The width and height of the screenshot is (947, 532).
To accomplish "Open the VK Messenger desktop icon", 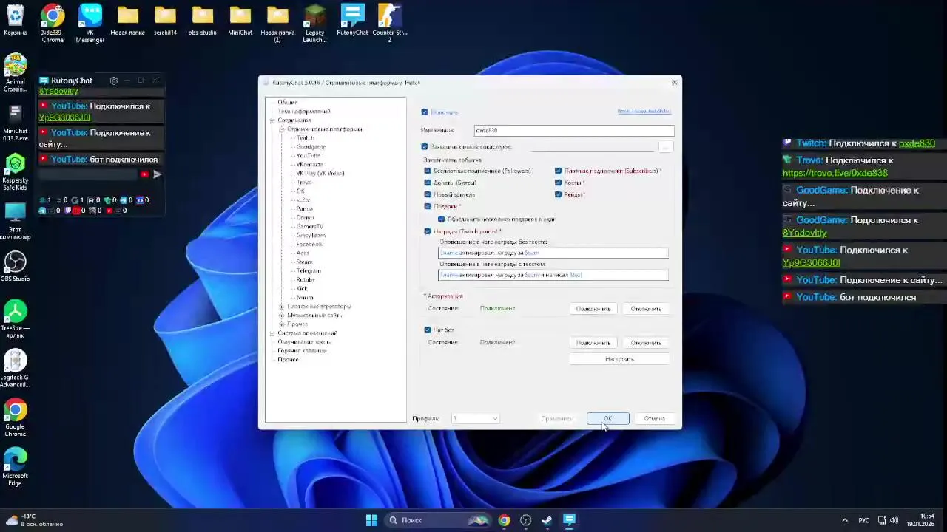I will point(90,24).
